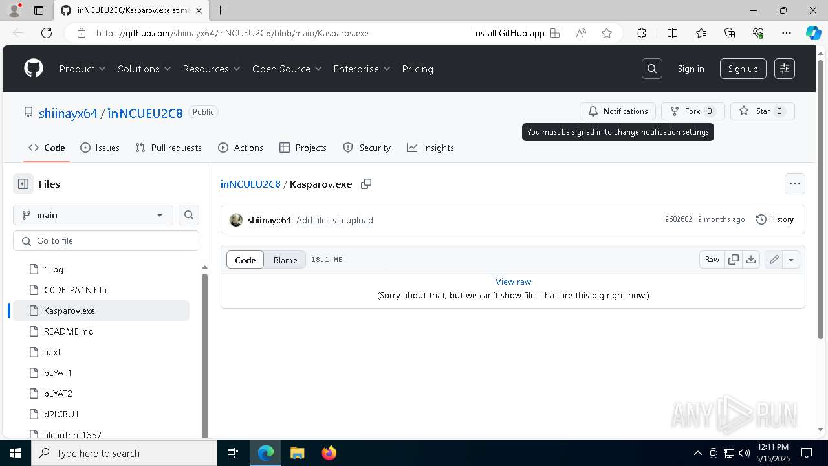Image resolution: width=828 pixels, height=466 pixels.
Task: Launch File Explorer from taskbar
Action: (x=297, y=453)
